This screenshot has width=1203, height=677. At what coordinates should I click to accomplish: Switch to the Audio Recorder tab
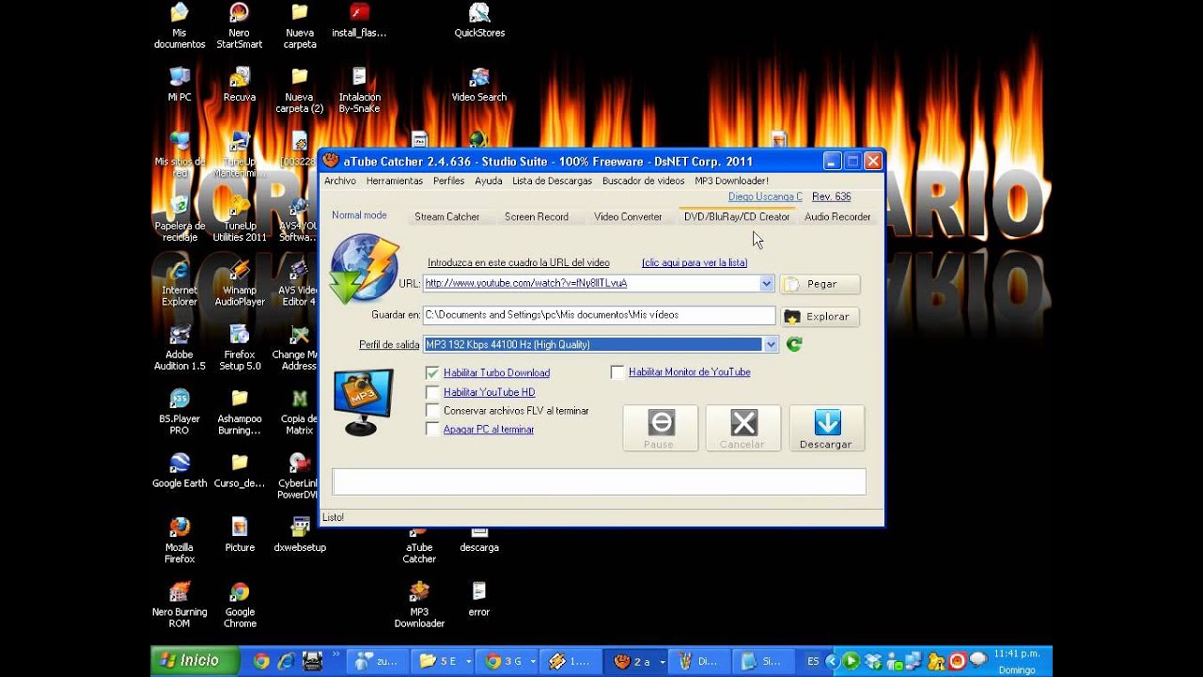coord(837,217)
